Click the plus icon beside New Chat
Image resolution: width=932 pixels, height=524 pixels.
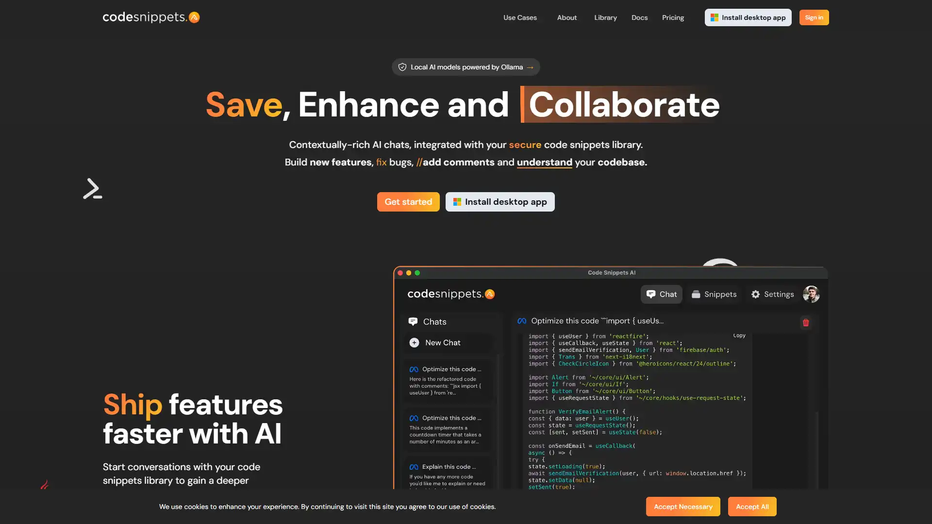click(x=414, y=343)
